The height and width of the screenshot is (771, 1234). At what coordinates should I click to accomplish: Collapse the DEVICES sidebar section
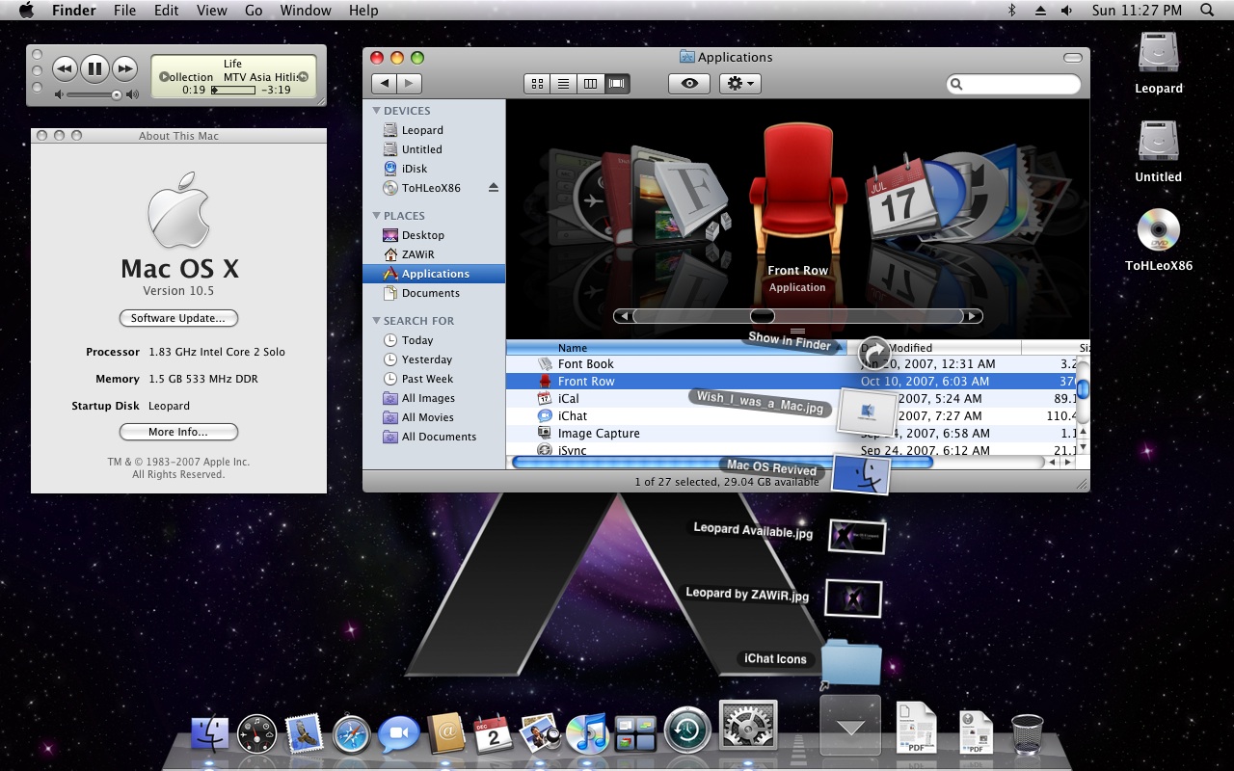[377, 111]
